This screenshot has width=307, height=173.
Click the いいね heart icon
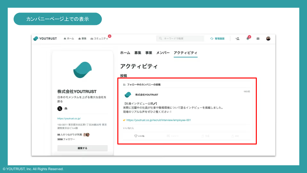coord(136,136)
